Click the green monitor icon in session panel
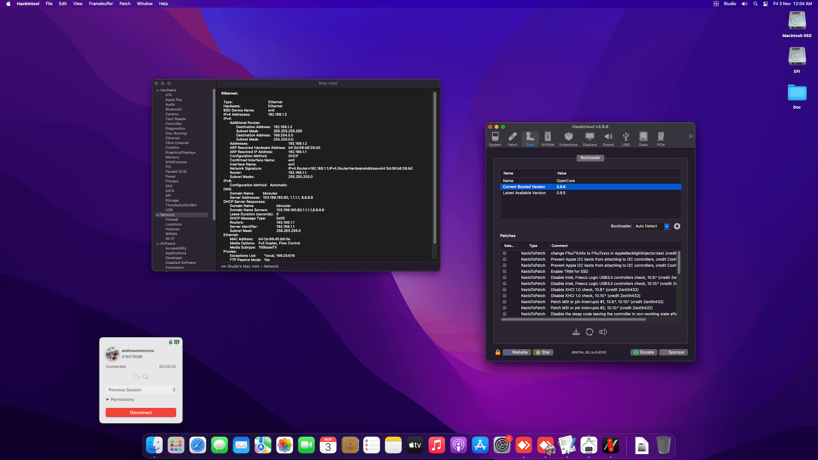818x460 pixels. [x=177, y=342]
